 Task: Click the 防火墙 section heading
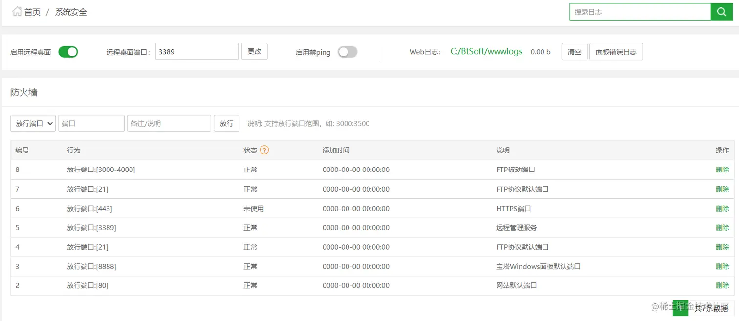[x=24, y=92]
